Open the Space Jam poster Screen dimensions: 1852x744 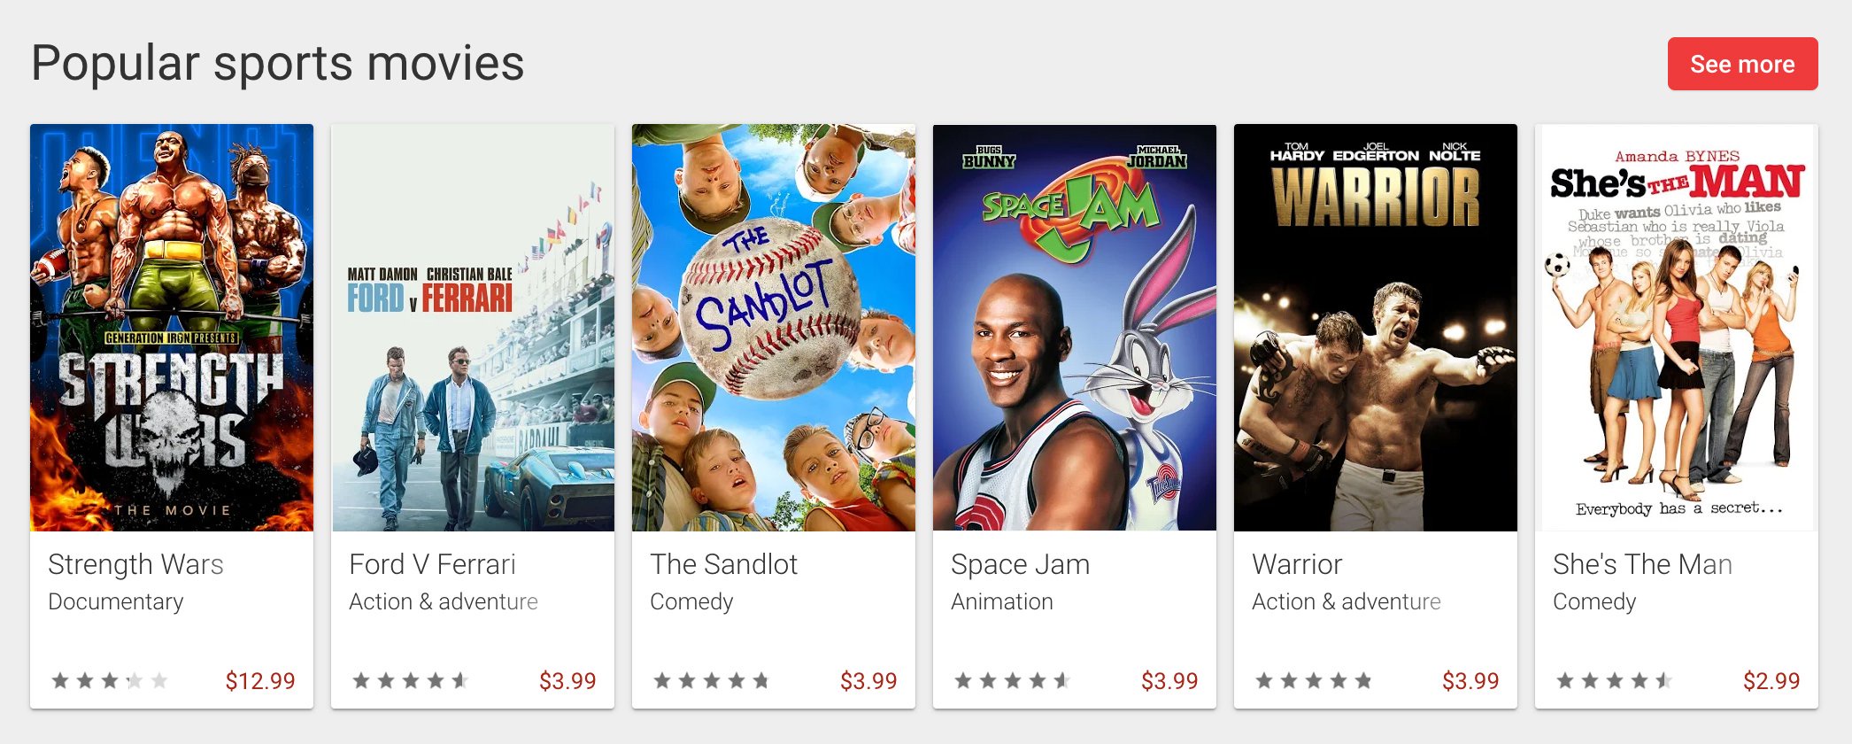coord(1075,328)
